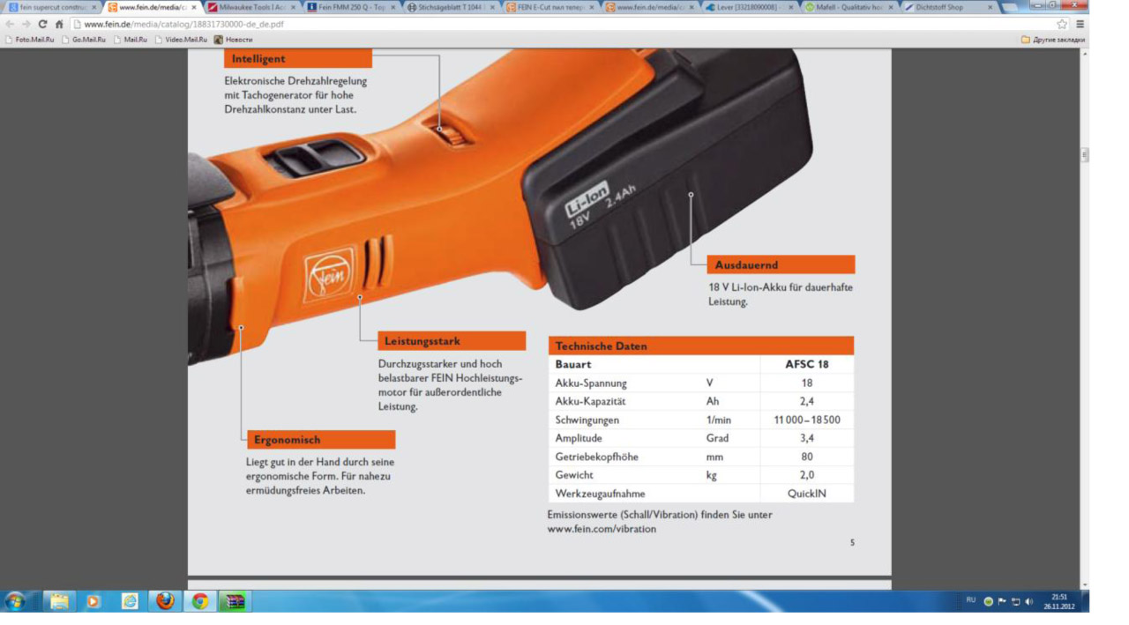The image size is (1129, 625).
Task: Switch to the 'Stichsägeblatt T 1044' tab
Action: [x=452, y=7]
